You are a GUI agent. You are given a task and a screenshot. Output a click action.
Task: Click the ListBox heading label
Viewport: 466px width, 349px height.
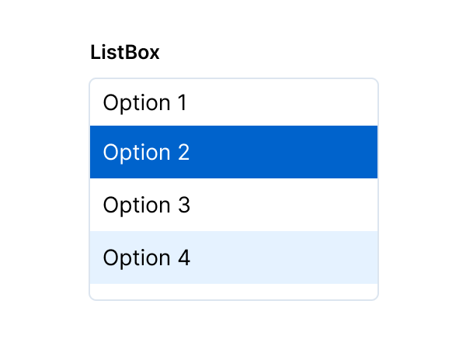pos(125,53)
